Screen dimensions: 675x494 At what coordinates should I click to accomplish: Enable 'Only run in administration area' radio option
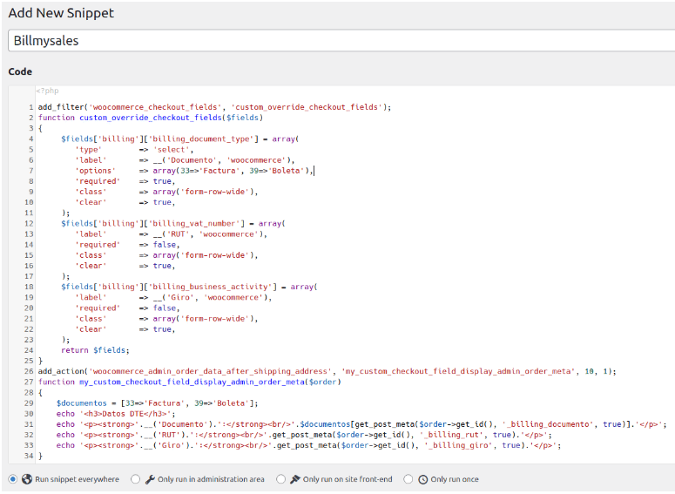(x=135, y=479)
